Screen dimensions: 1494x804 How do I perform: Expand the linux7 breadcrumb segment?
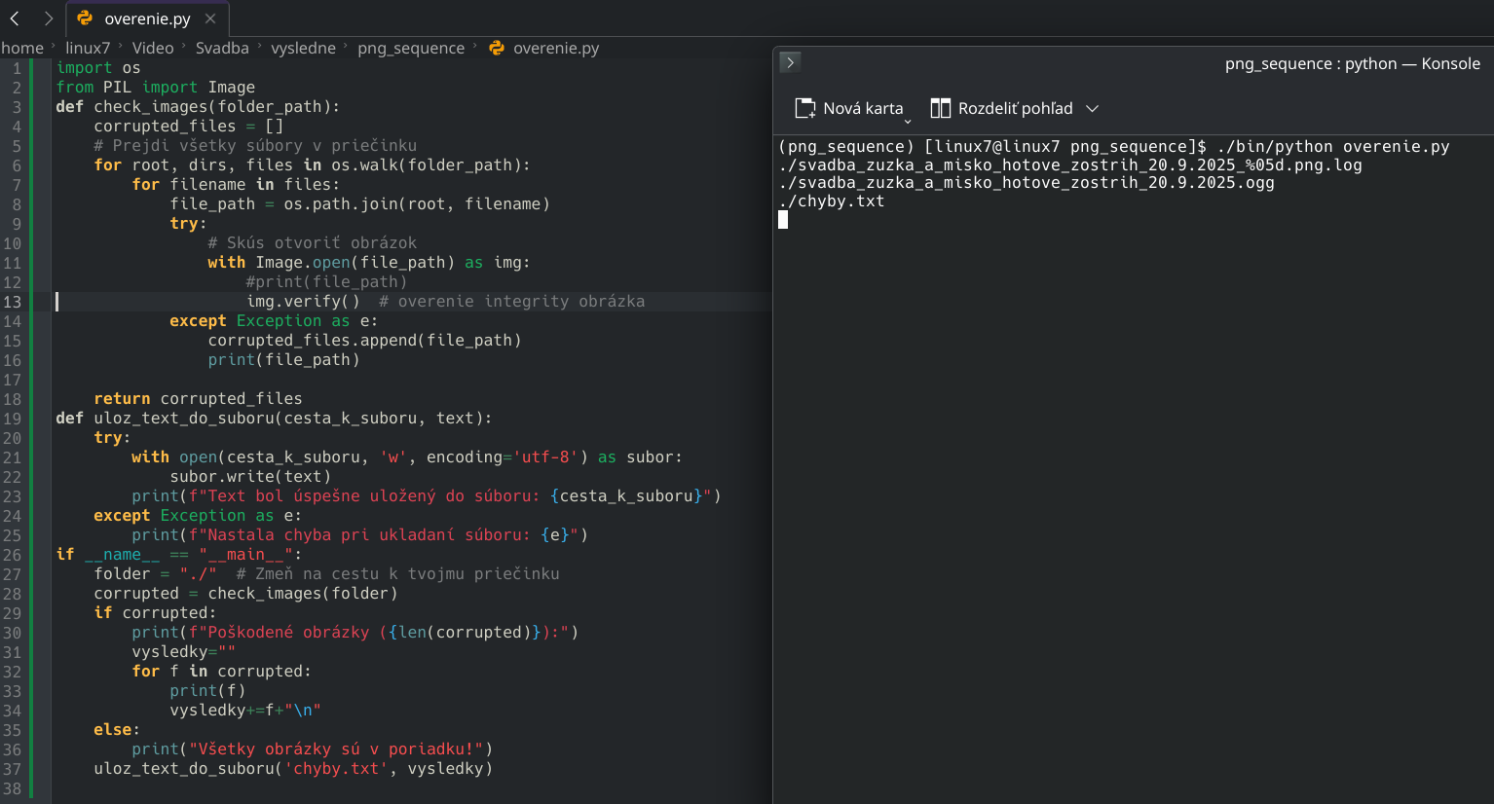tap(88, 48)
